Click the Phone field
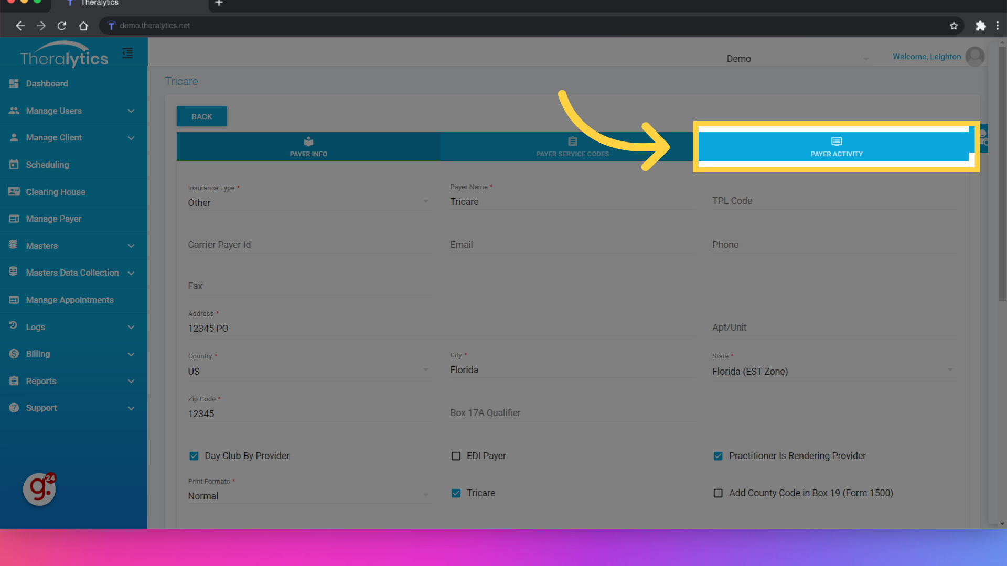This screenshot has width=1007, height=566. [x=833, y=245]
